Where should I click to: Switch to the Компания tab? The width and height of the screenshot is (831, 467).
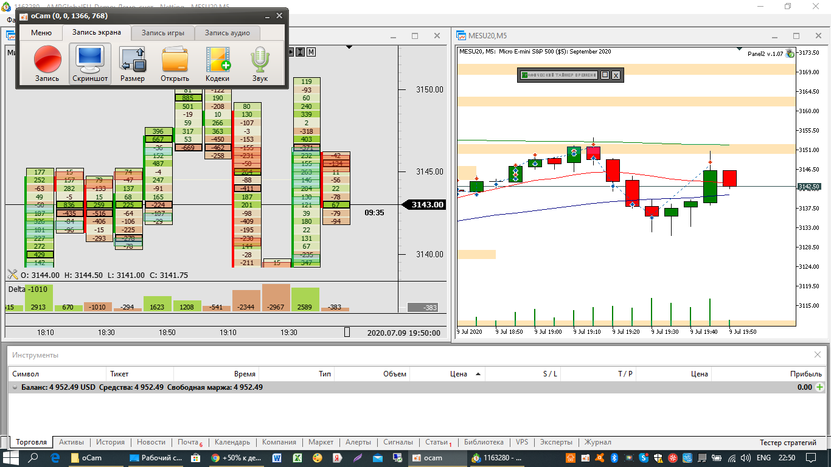[x=279, y=442]
